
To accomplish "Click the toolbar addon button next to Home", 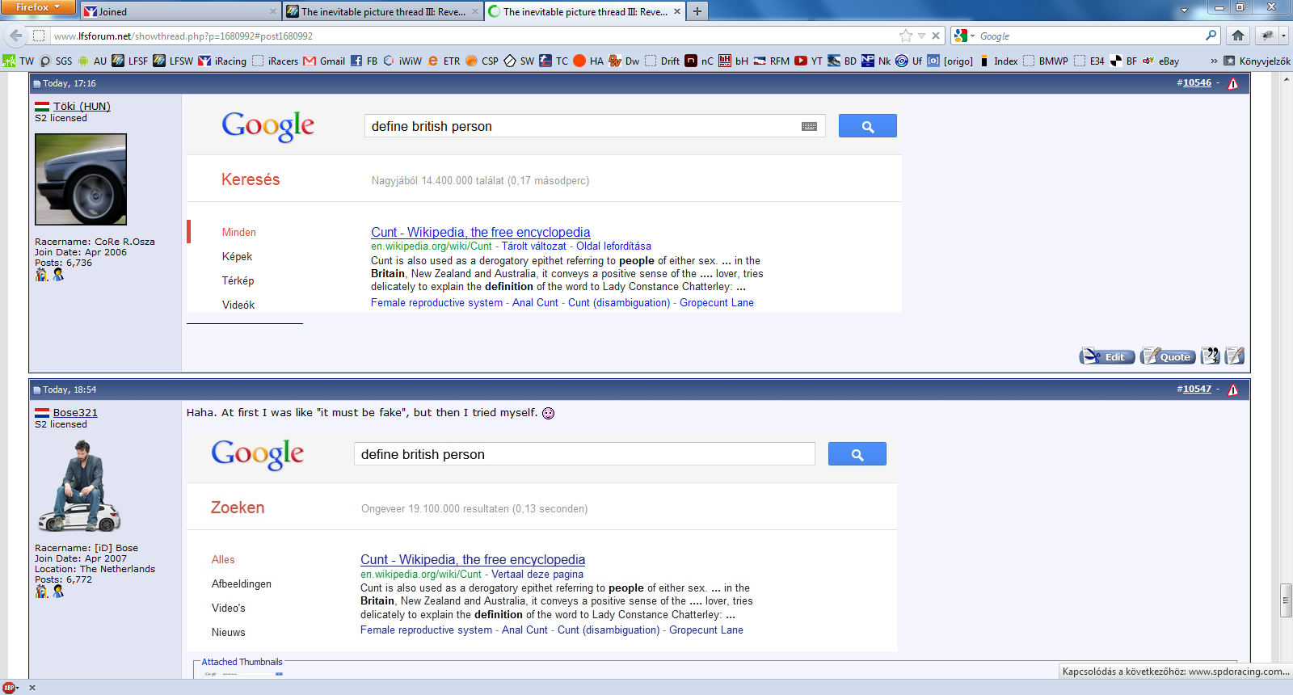I will click(1266, 36).
